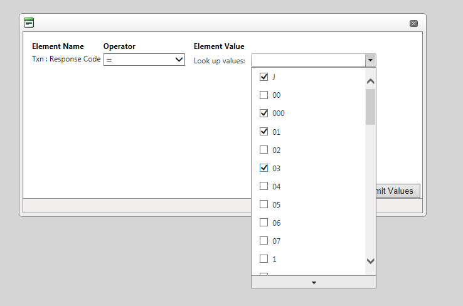Image resolution: width=463 pixels, height=306 pixels.
Task: Click the list scroll down arrow
Action: click(370, 261)
